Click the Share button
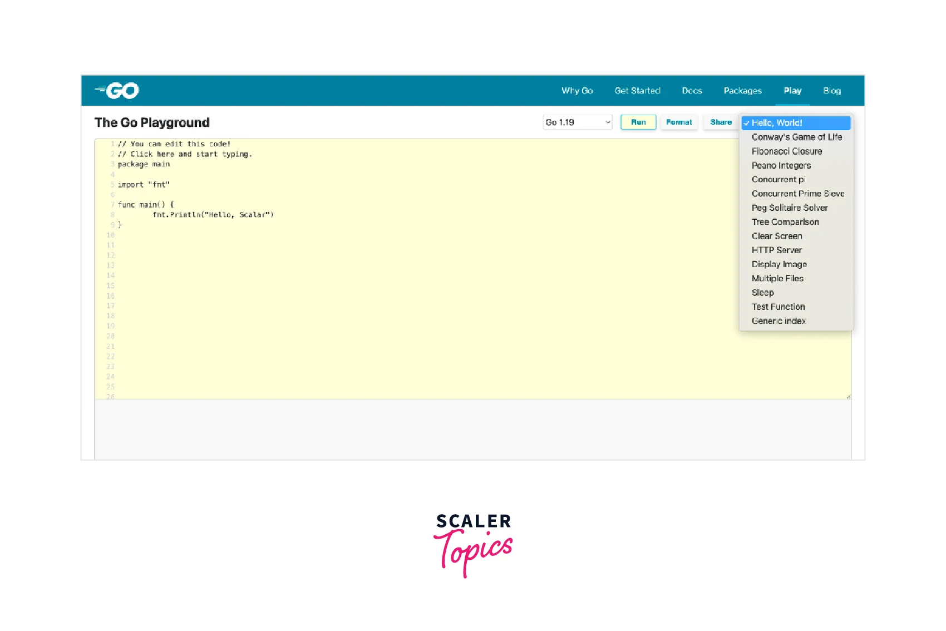Viewport: 946px width, 631px height. coord(721,122)
